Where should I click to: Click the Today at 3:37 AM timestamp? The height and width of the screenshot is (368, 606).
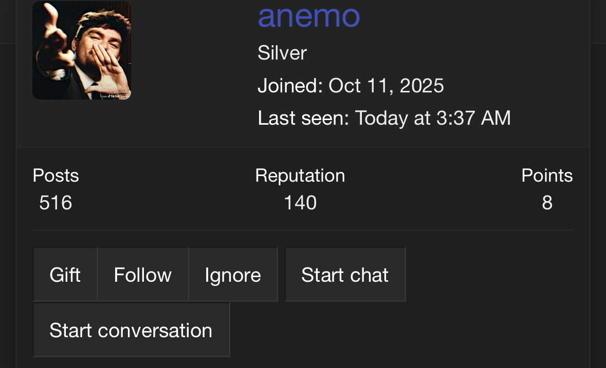(433, 118)
